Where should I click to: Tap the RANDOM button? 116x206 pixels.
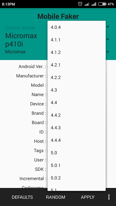(55, 197)
